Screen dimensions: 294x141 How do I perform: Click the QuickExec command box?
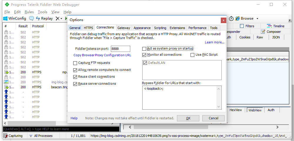pos(61,129)
